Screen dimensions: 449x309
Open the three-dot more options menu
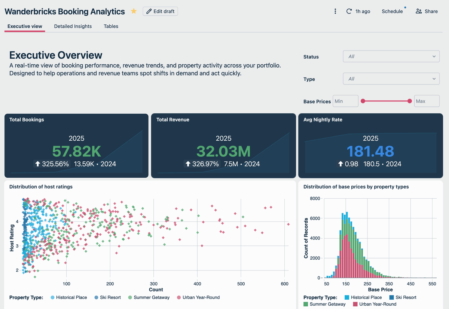click(x=335, y=11)
